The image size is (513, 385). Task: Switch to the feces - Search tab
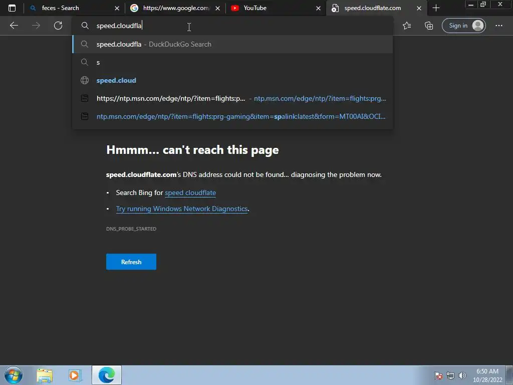(74, 8)
